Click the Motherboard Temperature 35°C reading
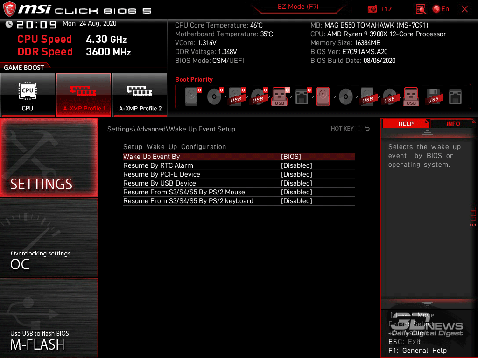The width and height of the screenshot is (478, 358). pos(224,34)
